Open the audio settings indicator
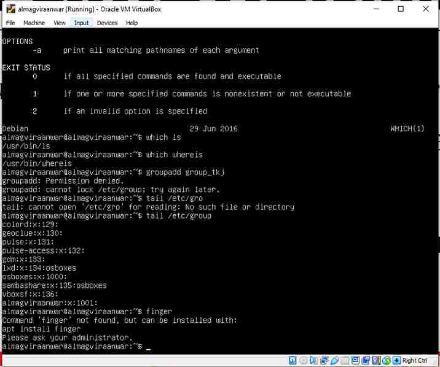Image resolution: width=440 pixels, height=367 pixels. [313, 360]
